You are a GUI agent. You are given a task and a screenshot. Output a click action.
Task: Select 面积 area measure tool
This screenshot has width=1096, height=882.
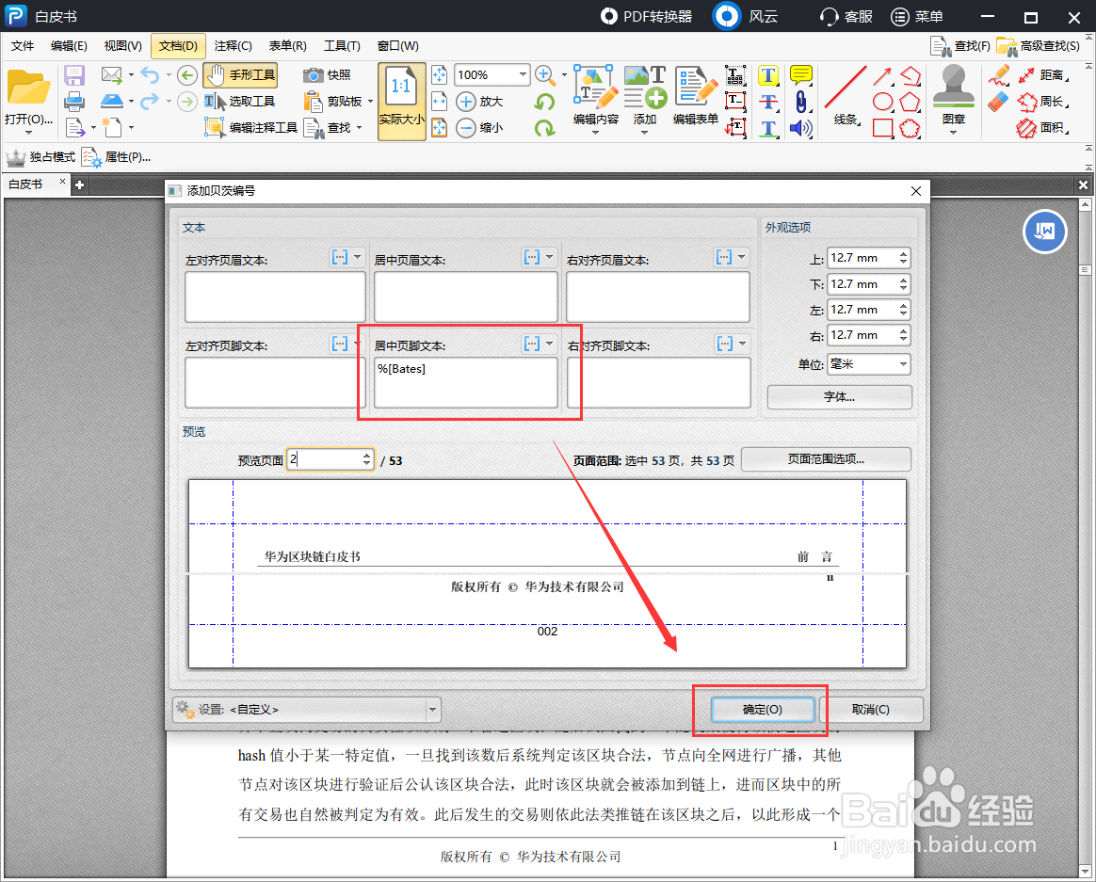coord(1041,128)
